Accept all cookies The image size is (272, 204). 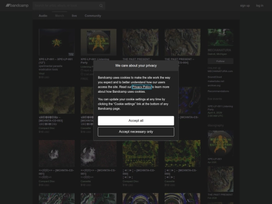tap(136, 120)
